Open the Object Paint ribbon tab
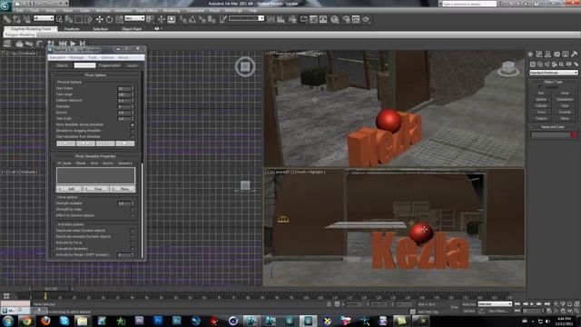This screenshot has width=581, height=327. (x=132, y=28)
